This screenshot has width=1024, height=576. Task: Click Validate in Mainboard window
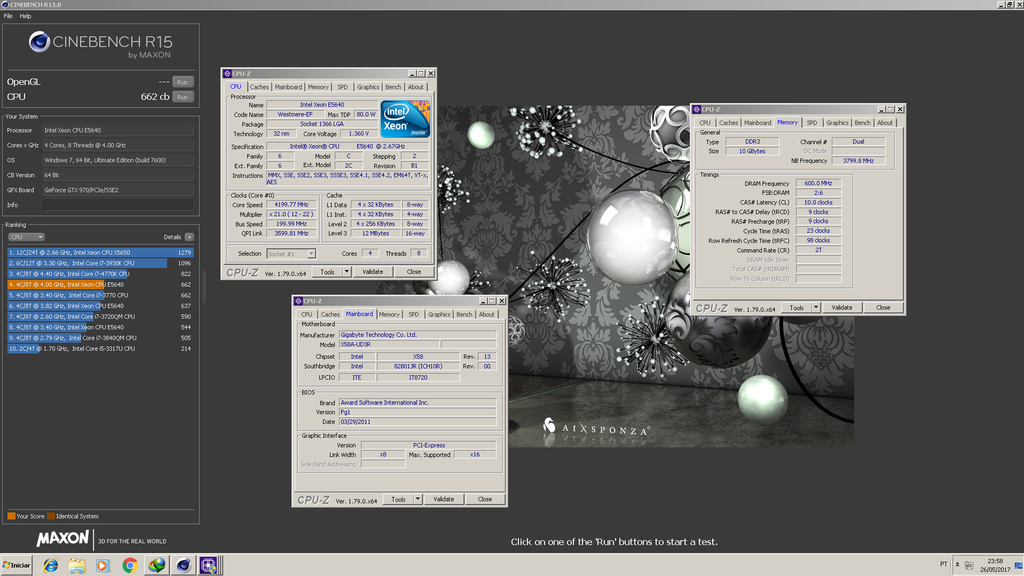pyautogui.click(x=444, y=499)
